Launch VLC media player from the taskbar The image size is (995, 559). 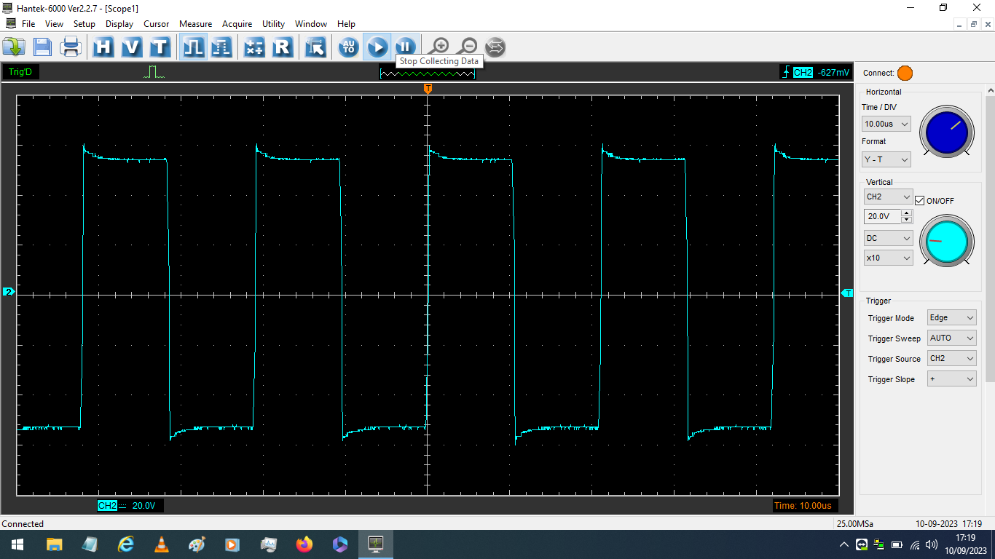[x=162, y=544]
